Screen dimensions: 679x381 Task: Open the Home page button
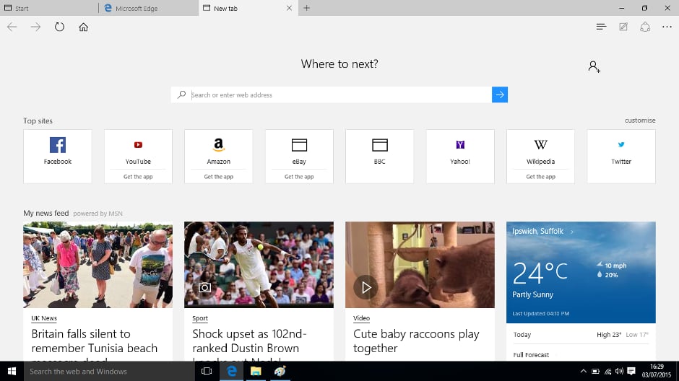coord(83,27)
